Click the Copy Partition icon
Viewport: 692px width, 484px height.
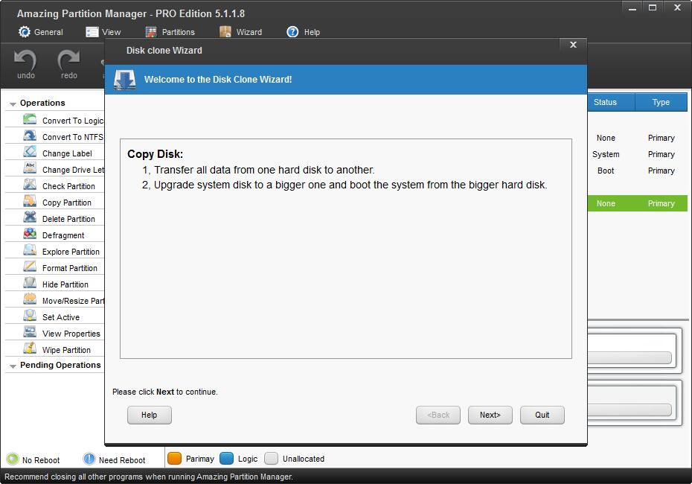30,201
